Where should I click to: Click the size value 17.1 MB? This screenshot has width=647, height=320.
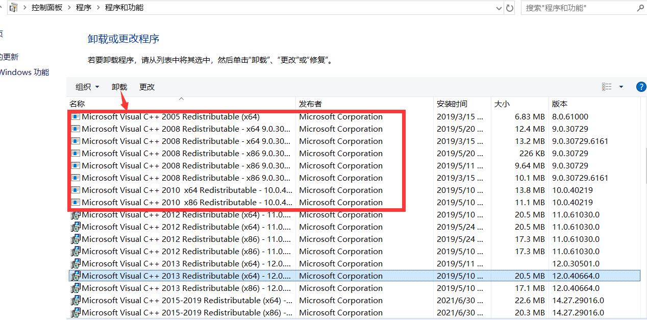click(530, 288)
